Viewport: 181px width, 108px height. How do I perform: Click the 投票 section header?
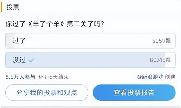click(13, 7)
